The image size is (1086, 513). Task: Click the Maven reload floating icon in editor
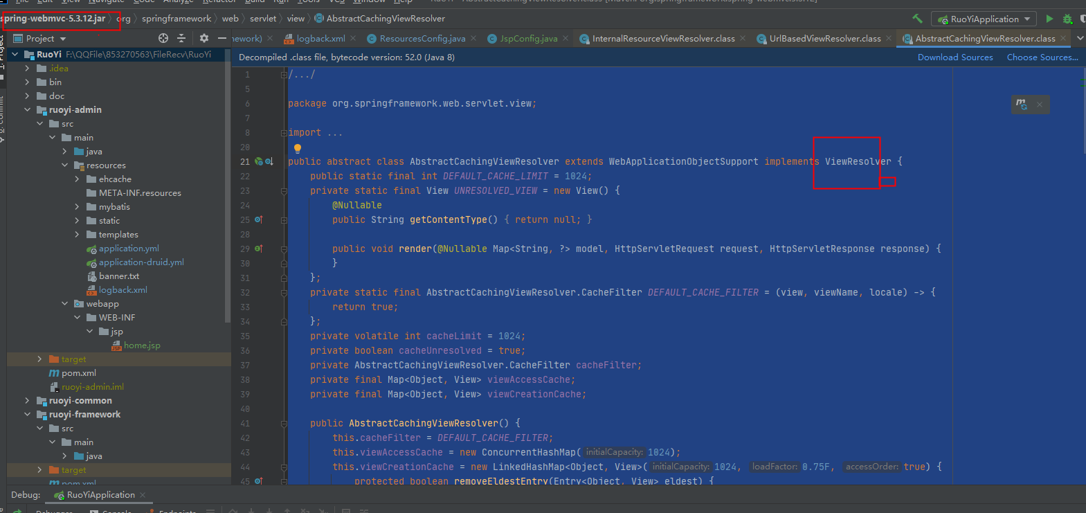[1022, 104]
